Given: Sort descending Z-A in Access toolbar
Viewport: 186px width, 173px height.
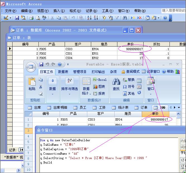Looking at the screenshot, I should pos(96,18).
